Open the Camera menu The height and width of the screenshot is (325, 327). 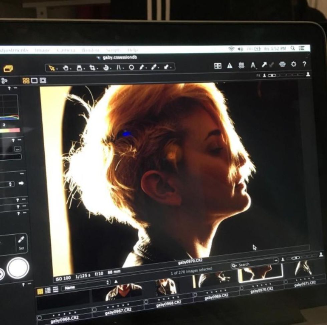pyautogui.click(x=65, y=50)
